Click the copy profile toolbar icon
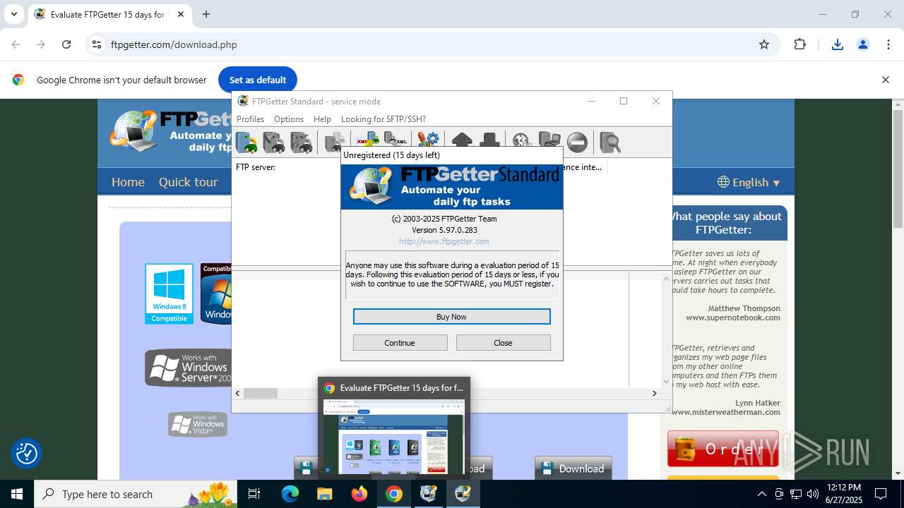The height and width of the screenshot is (508, 904). click(x=335, y=143)
